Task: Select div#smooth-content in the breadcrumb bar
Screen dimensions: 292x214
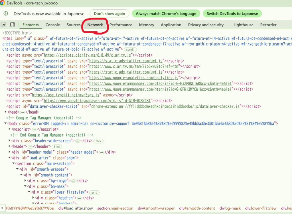Action: (x=197, y=208)
